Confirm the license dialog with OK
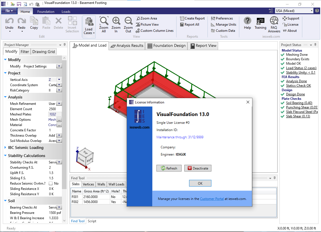This screenshot has width=321, height=232. click(200, 183)
